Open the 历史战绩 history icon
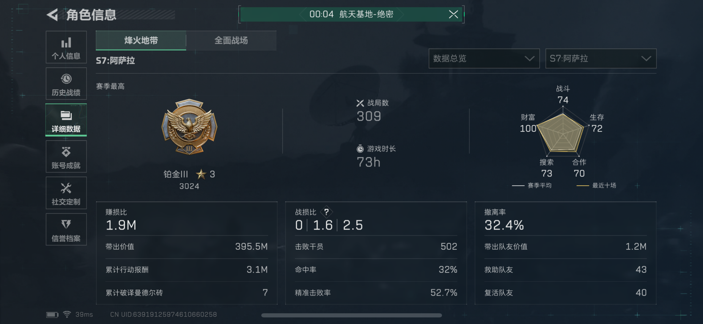This screenshot has width=703, height=324. pyautogui.click(x=66, y=84)
